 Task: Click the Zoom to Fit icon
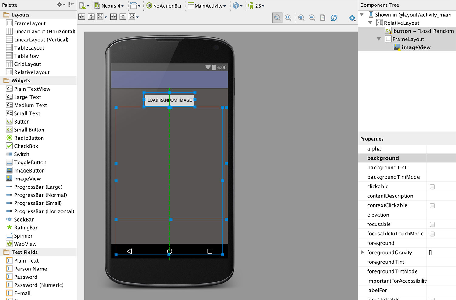click(277, 18)
